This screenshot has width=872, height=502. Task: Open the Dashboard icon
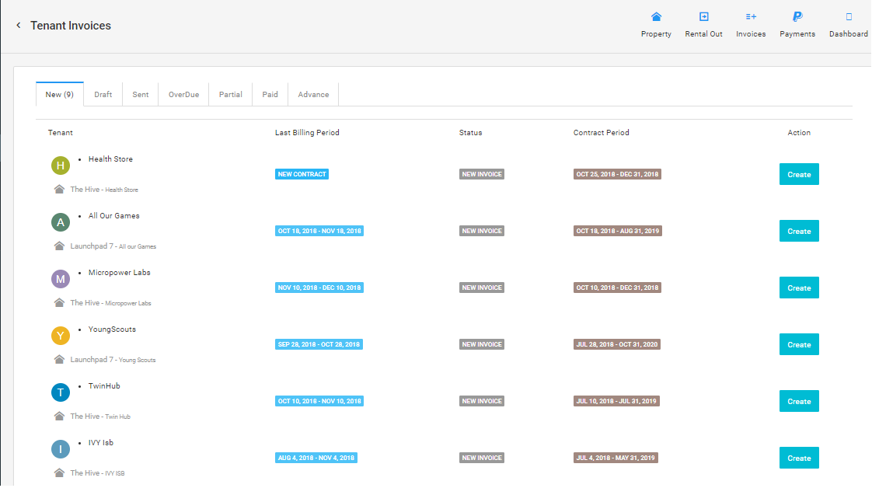point(849,17)
